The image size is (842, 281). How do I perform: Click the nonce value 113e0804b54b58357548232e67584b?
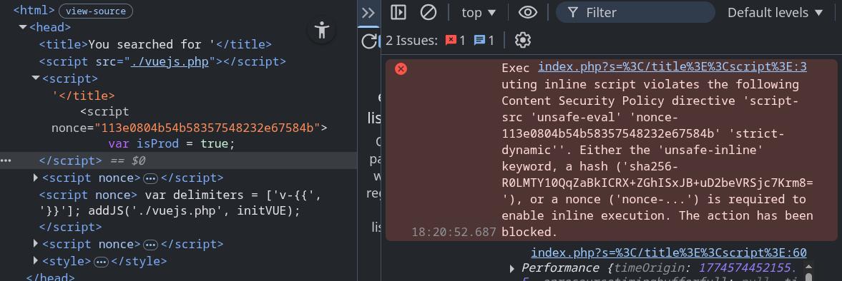click(x=207, y=128)
